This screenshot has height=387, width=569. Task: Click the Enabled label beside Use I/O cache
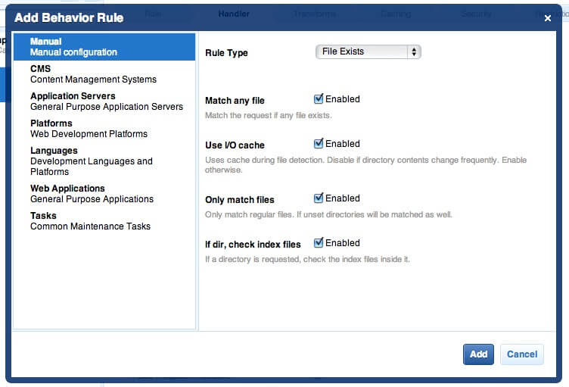point(342,144)
